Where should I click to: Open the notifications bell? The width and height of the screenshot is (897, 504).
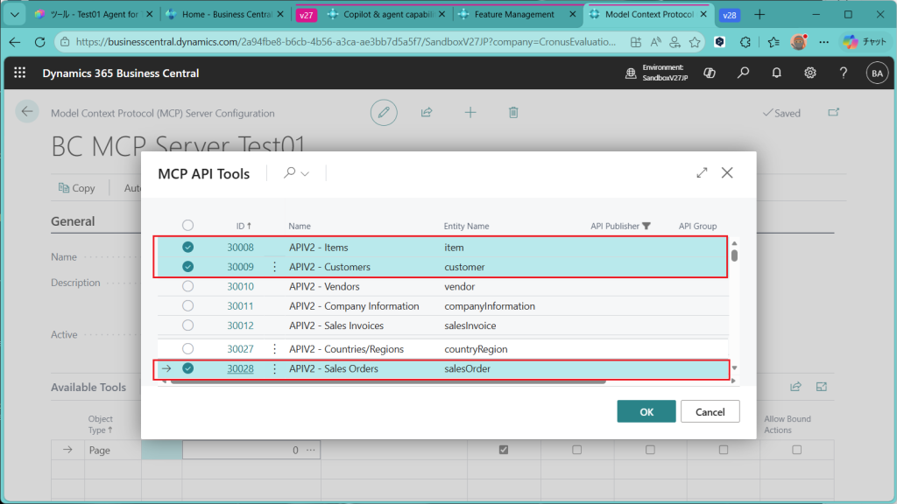(x=776, y=73)
